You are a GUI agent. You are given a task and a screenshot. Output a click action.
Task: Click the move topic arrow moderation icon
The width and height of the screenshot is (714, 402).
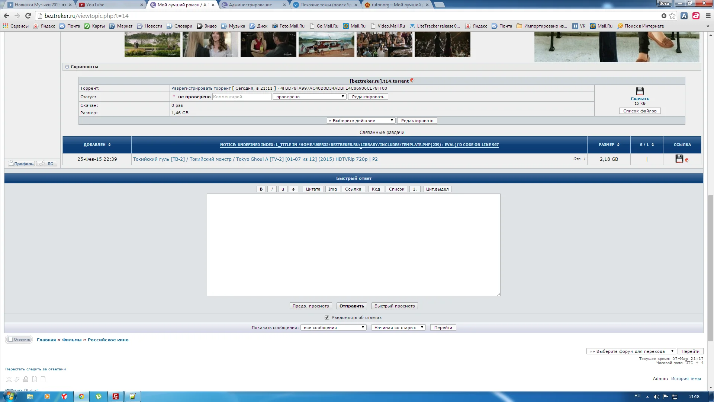[x=17, y=379]
